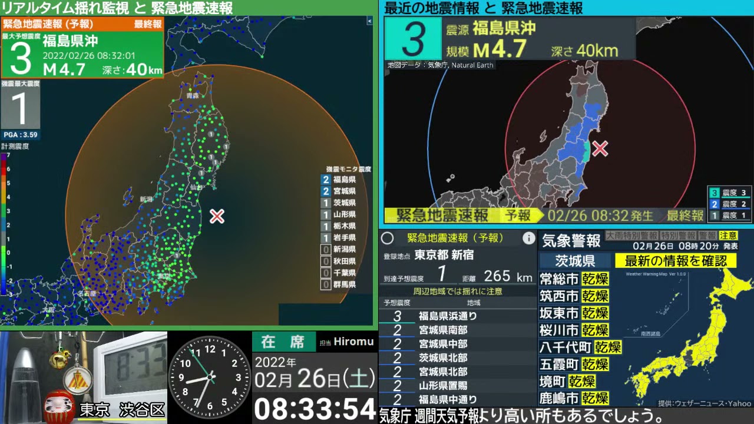Click the red epicenter X on the right map

[x=600, y=148]
